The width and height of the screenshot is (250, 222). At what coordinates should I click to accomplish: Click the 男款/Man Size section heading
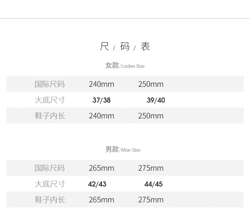123,149
